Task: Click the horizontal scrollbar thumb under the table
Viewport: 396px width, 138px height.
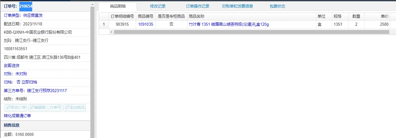Action: (x=251, y=32)
